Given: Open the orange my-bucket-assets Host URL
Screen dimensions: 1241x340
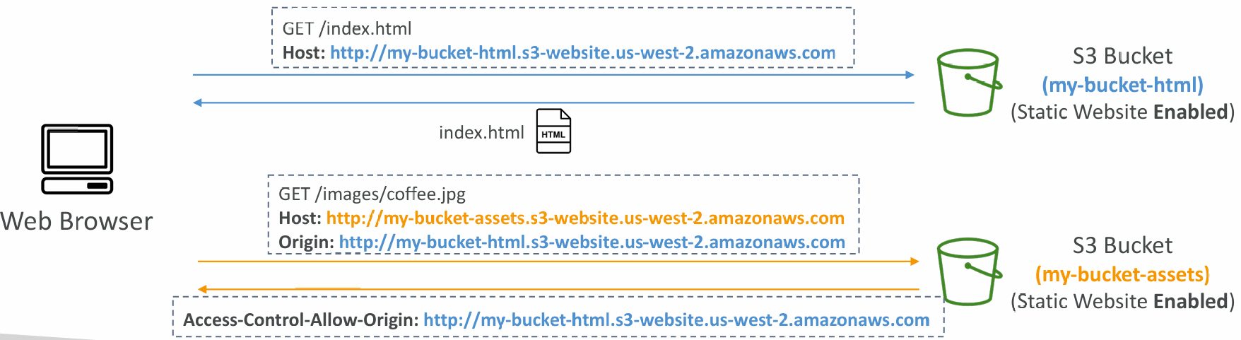Looking at the screenshot, I should pos(585,218).
